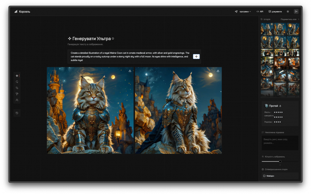Click the Кількість зображень slider handle

click(x=280, y=161)
